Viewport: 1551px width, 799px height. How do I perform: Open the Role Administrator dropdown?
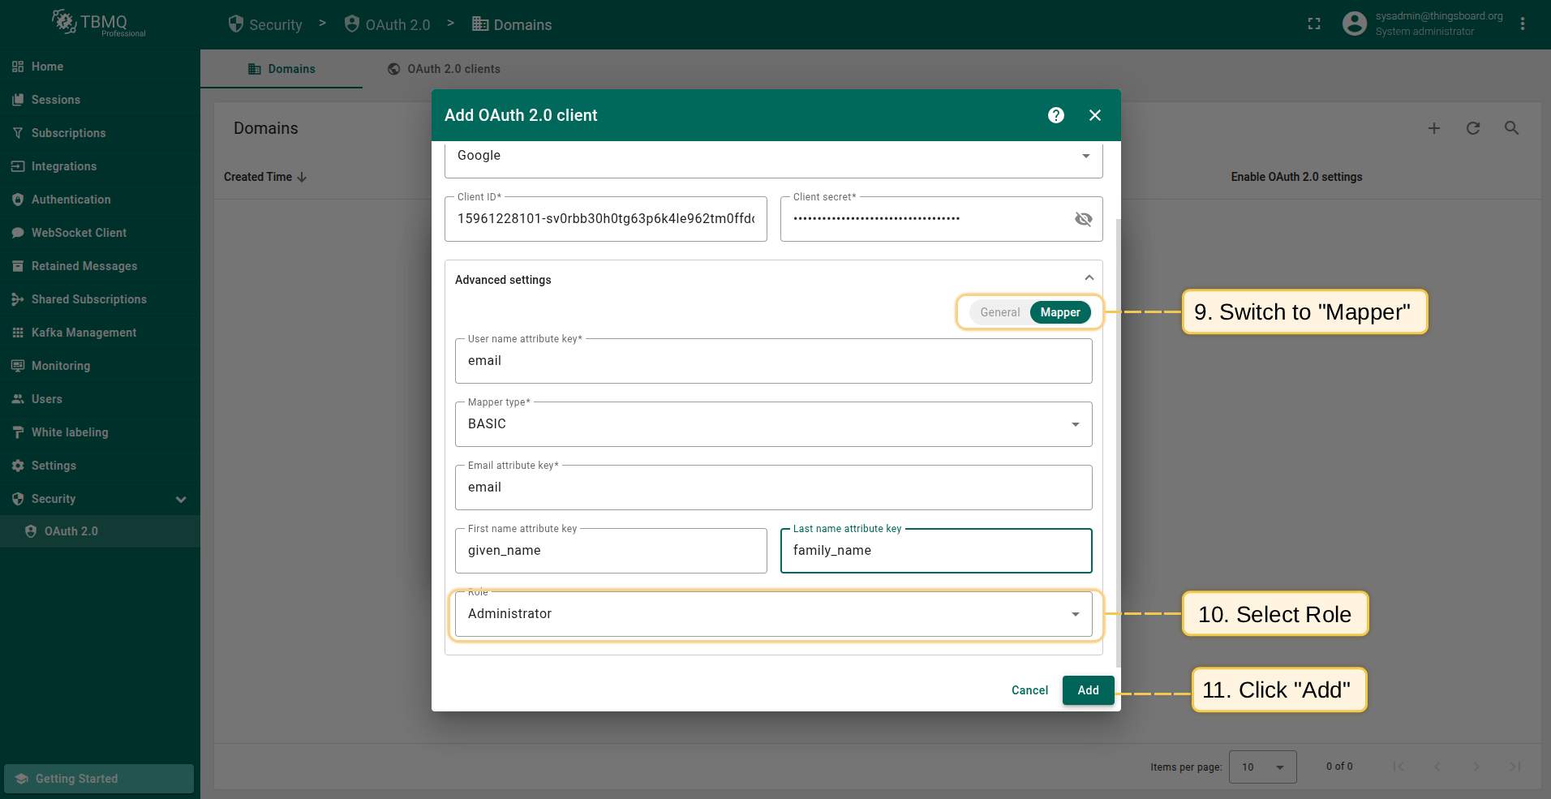[x=773, y=614]
